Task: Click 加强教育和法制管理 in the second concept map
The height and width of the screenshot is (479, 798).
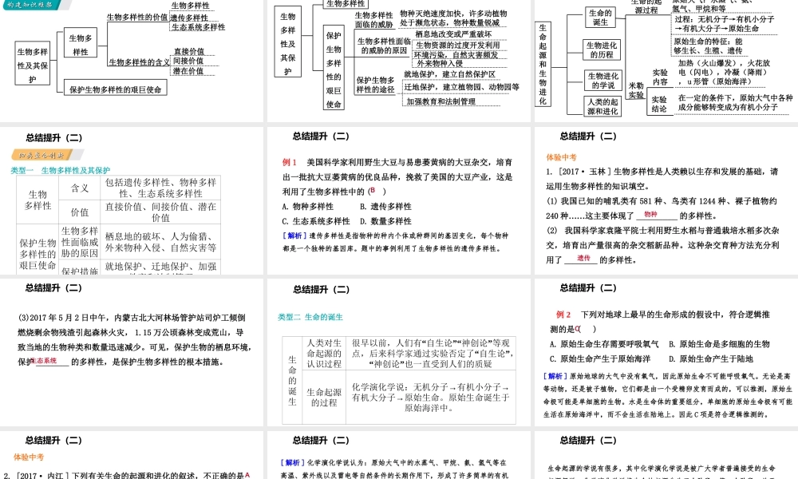Action: point(440,101)
